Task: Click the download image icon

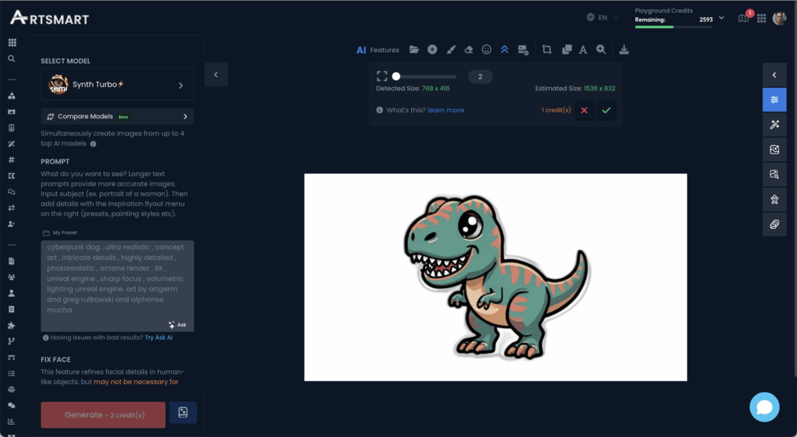Action: click(623, 50)
